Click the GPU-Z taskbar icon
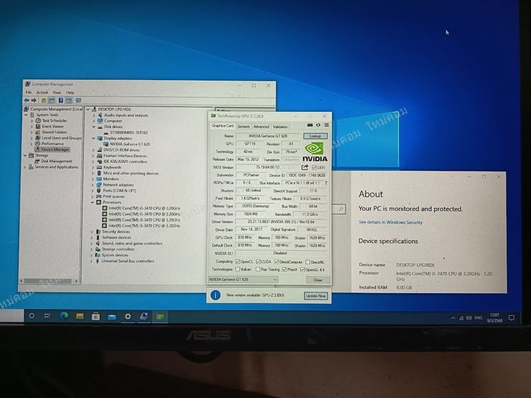Screen dimensions: 531x398 (x=160, y=317)
